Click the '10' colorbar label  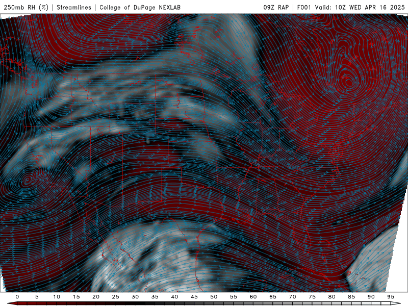coord(57,297)
